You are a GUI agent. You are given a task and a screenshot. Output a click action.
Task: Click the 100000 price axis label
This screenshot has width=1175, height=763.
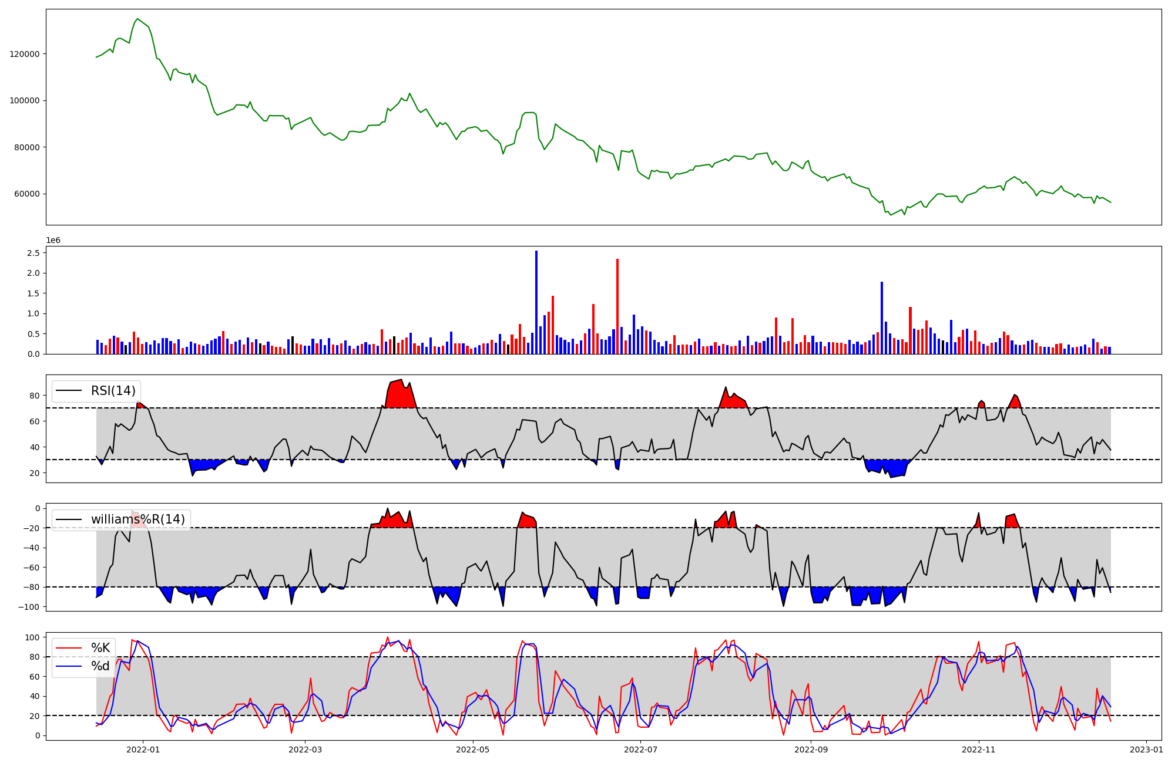click(25, 100)
